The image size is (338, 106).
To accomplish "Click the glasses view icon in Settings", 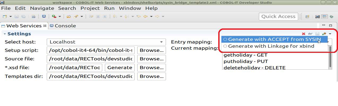I will [310, 34].
